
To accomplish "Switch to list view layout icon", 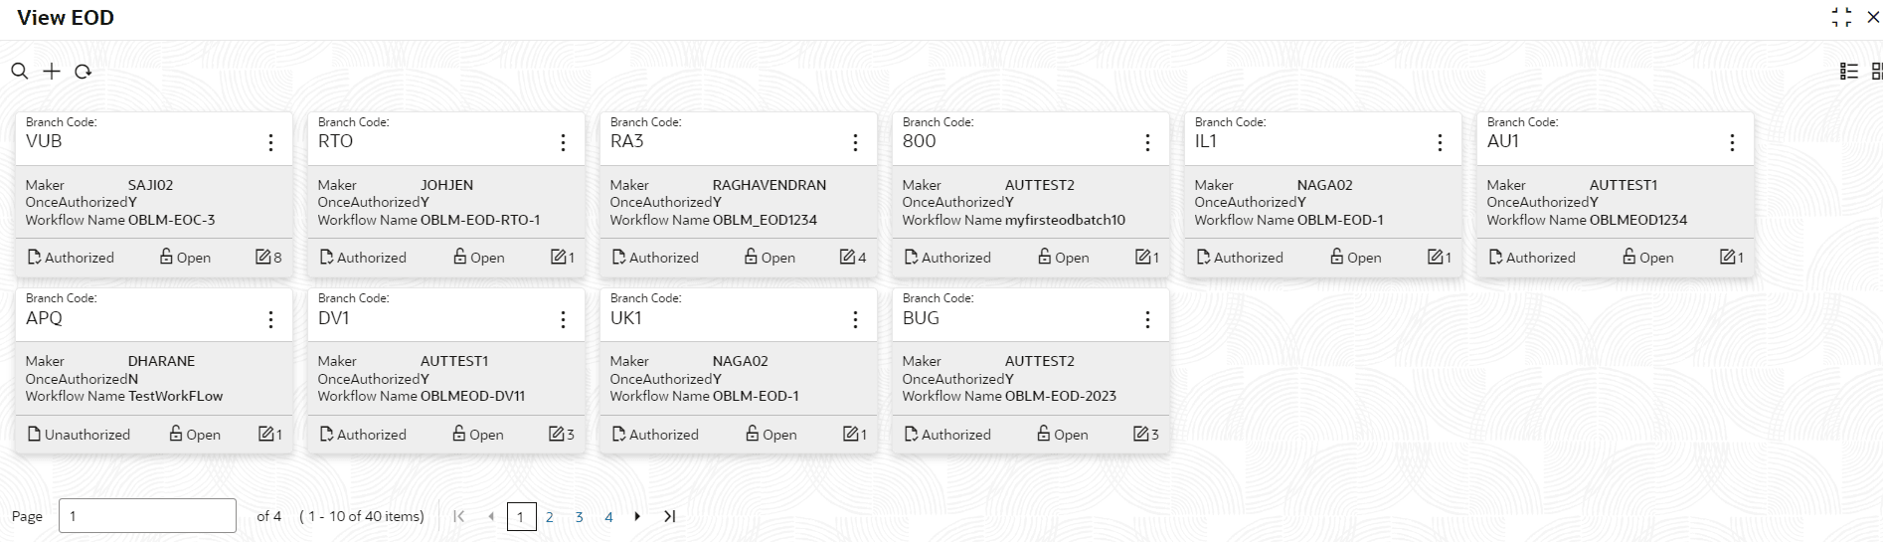I will click(1849, 72).
